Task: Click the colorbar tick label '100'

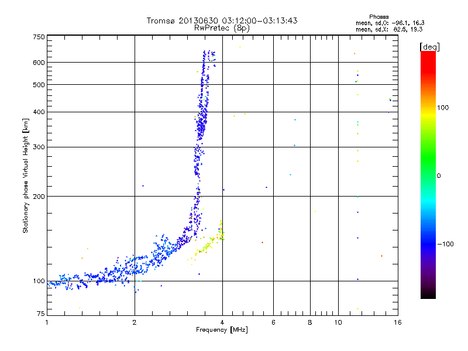Action: point(443,108)
